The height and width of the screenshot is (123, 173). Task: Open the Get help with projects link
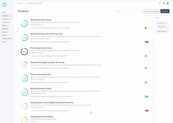coord(34,3)
